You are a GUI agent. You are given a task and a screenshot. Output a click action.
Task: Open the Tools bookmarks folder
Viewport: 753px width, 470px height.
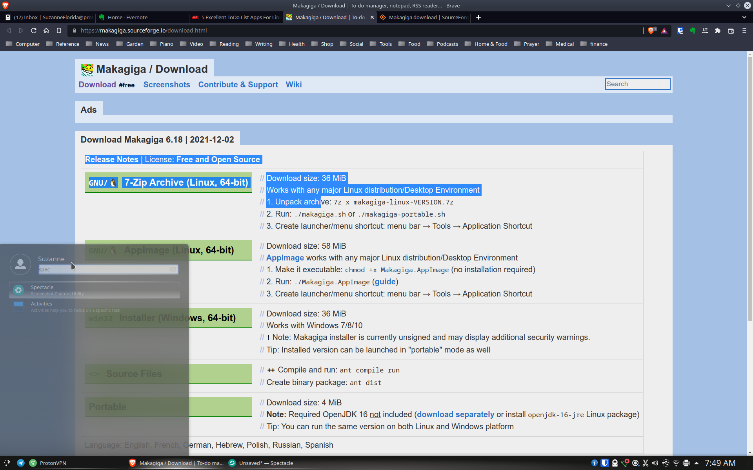[381, 44]
